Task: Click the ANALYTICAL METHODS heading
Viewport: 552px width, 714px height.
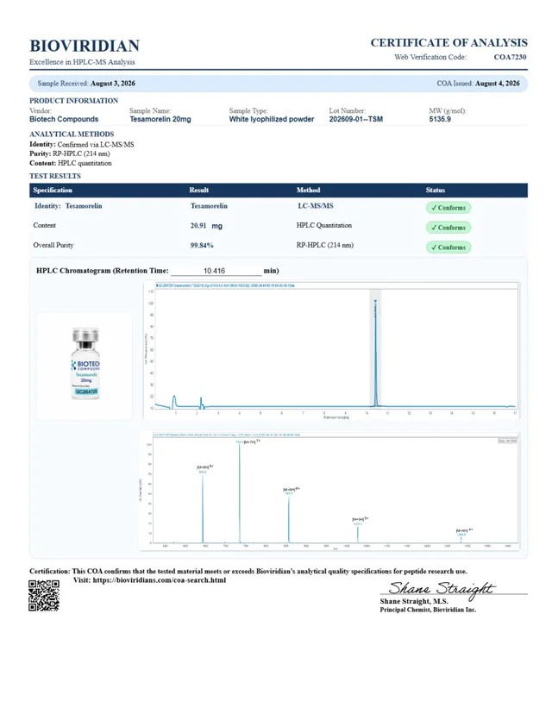Action: click(72, 135)
